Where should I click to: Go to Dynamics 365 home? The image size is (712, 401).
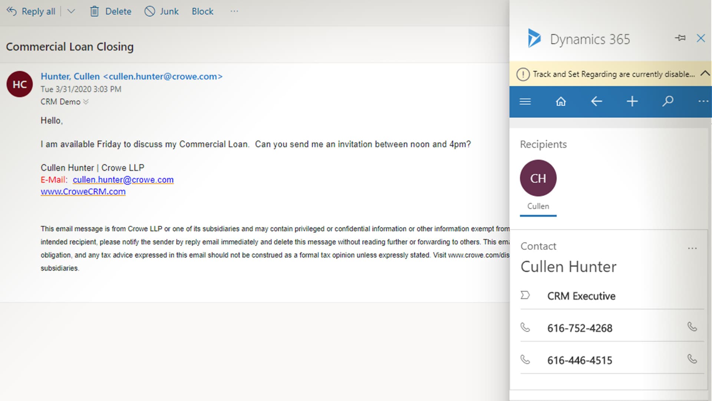(x=561, y=101)
